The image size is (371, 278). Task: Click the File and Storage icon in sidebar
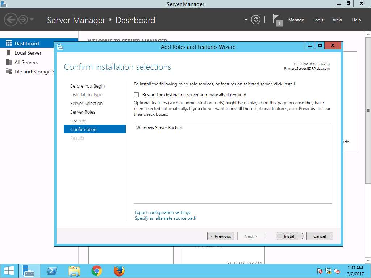click(x=9, y=71)
